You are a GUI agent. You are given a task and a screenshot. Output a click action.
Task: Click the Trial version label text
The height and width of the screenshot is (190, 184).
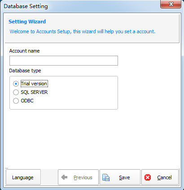(34, 84)
